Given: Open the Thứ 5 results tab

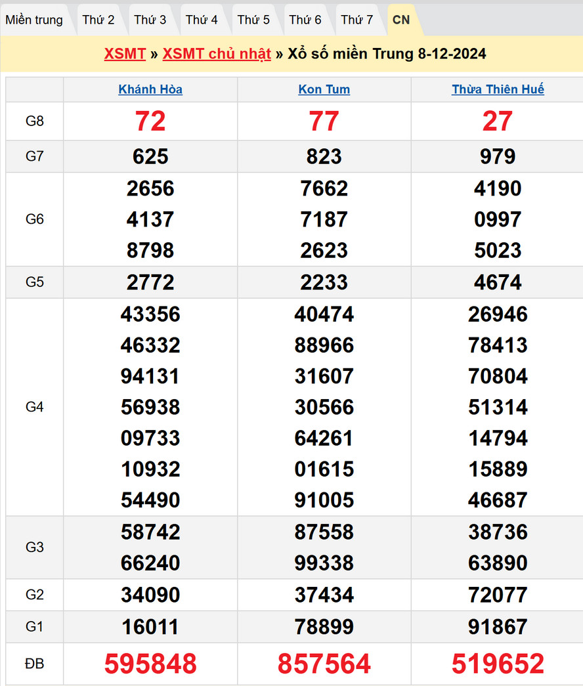Looking at the screenshot, I should (253, 20).
